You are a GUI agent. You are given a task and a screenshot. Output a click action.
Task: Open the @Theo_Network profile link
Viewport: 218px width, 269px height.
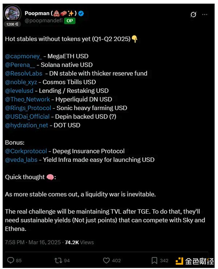[27, 99]
